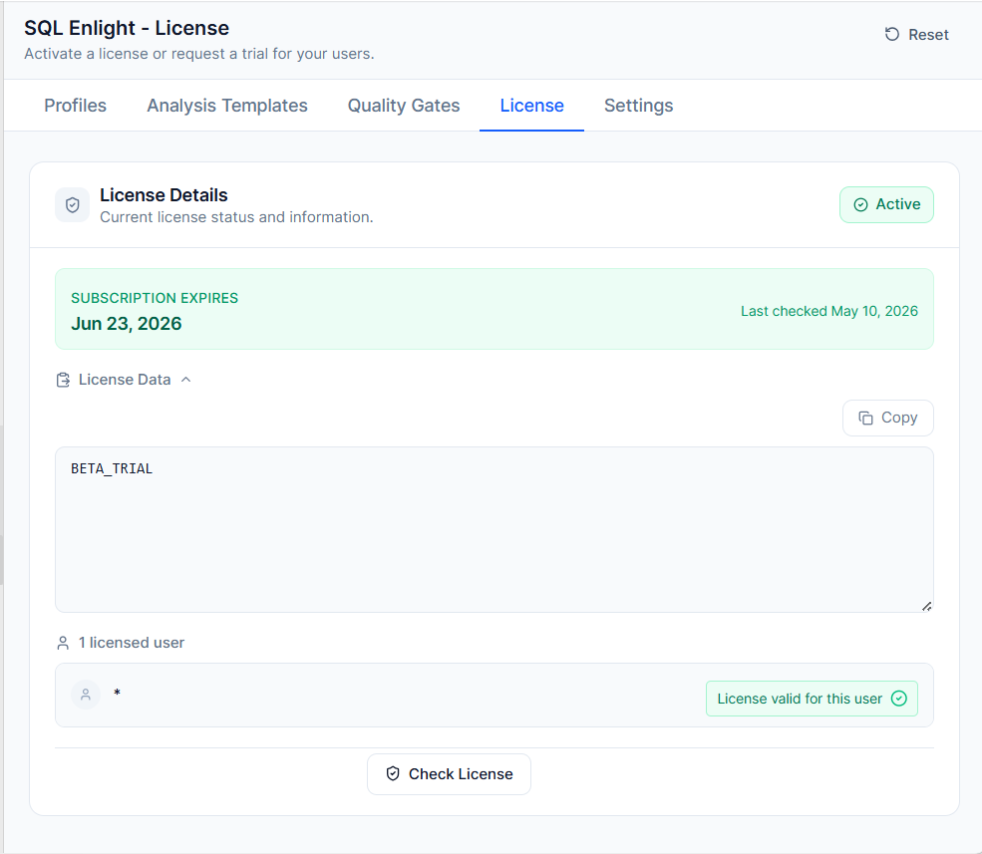Click 'Activate a license or request a trial' subtitle

coord(199,54)
